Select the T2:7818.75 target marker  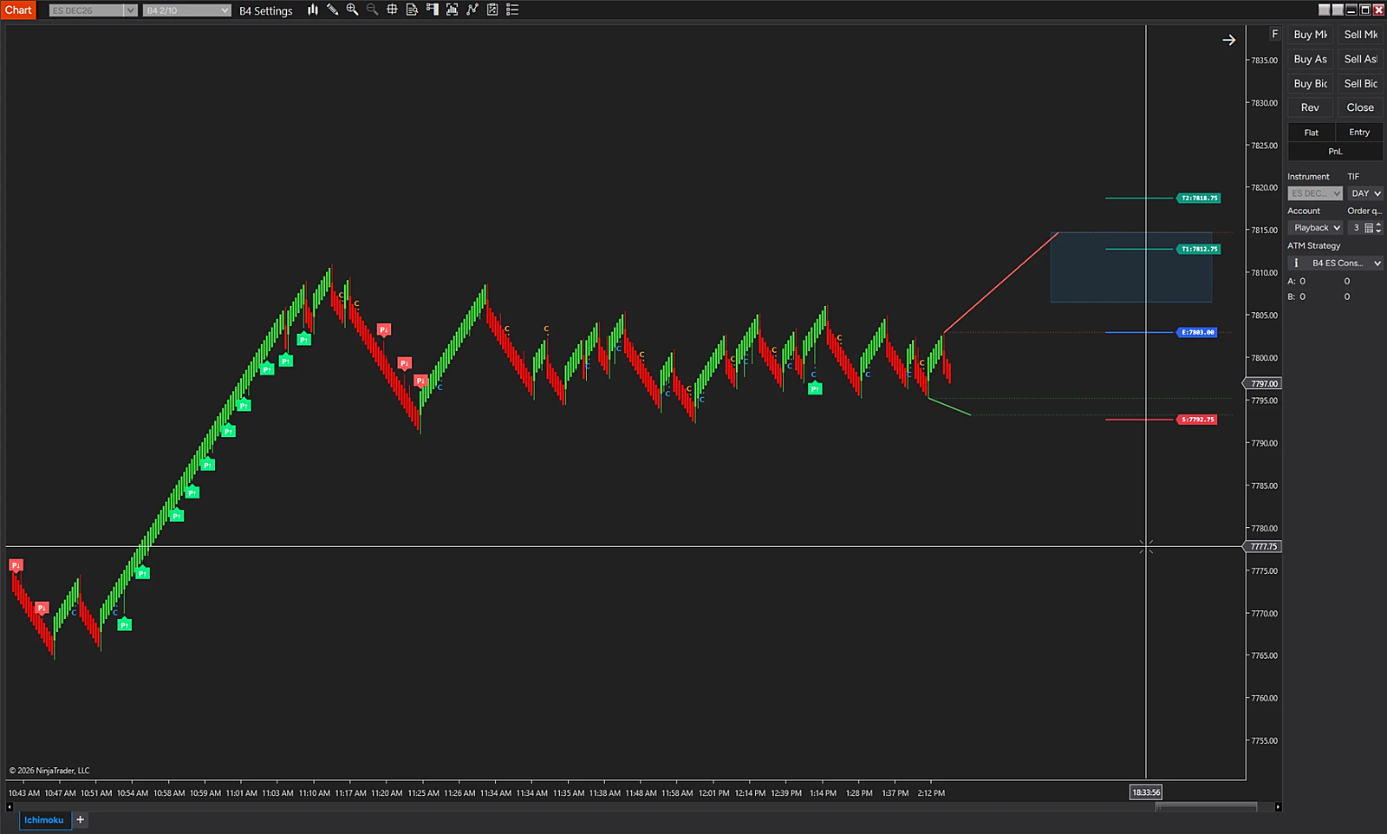coord(1199,198)
